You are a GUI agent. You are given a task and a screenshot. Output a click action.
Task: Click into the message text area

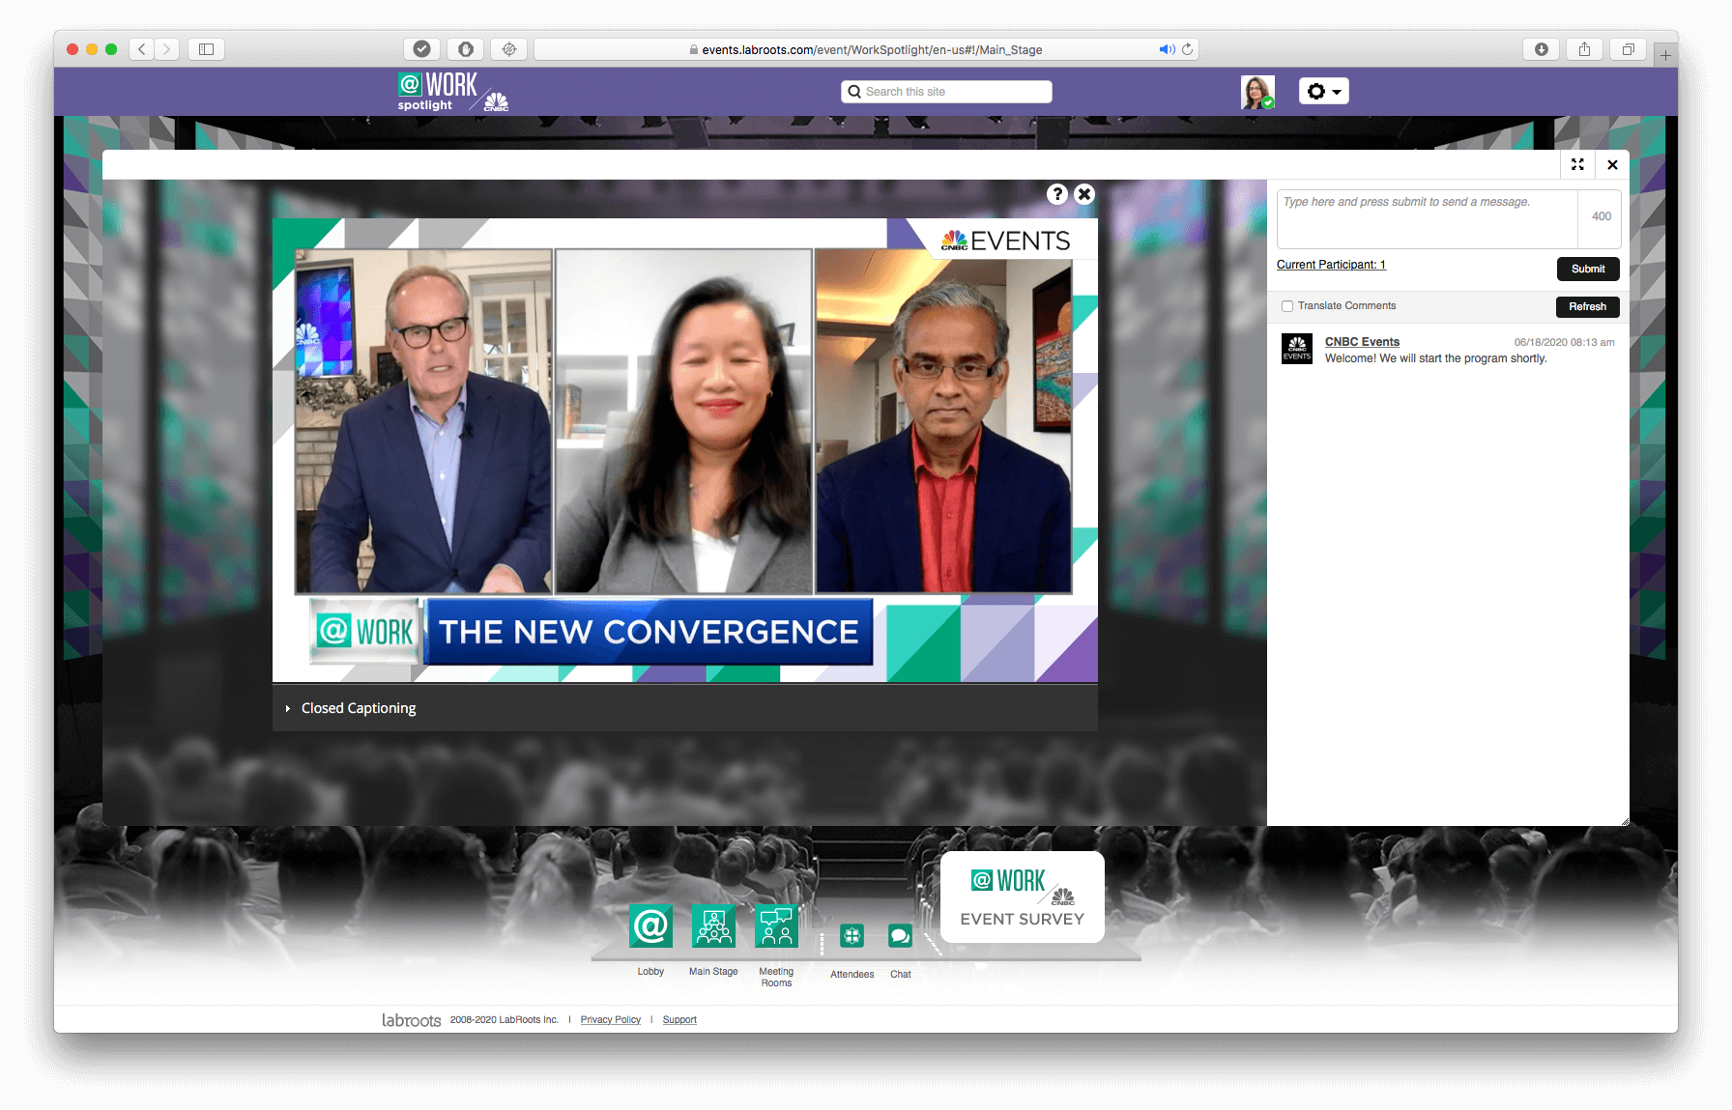[x=1428, y=219]
